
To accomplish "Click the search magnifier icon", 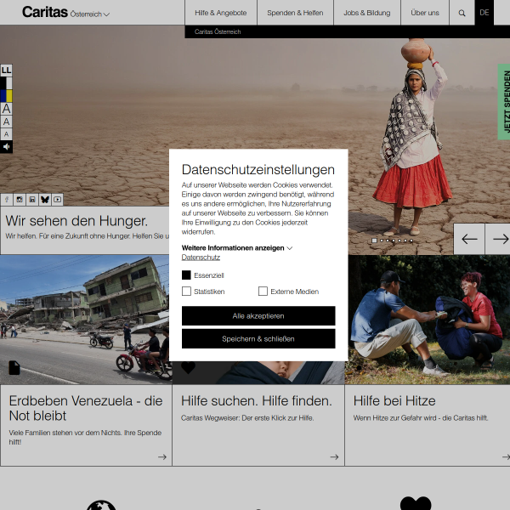I will 462,13.
